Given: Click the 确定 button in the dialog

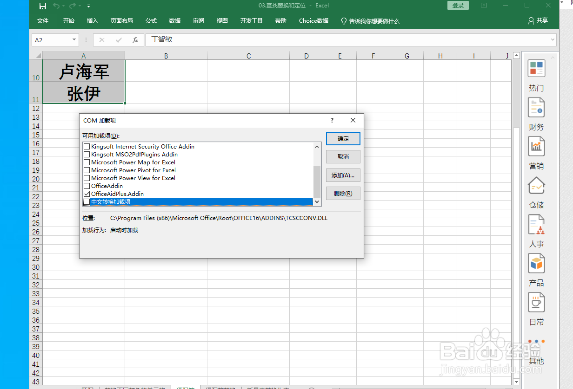Looking at the screenshot, I should click(343, 138).
